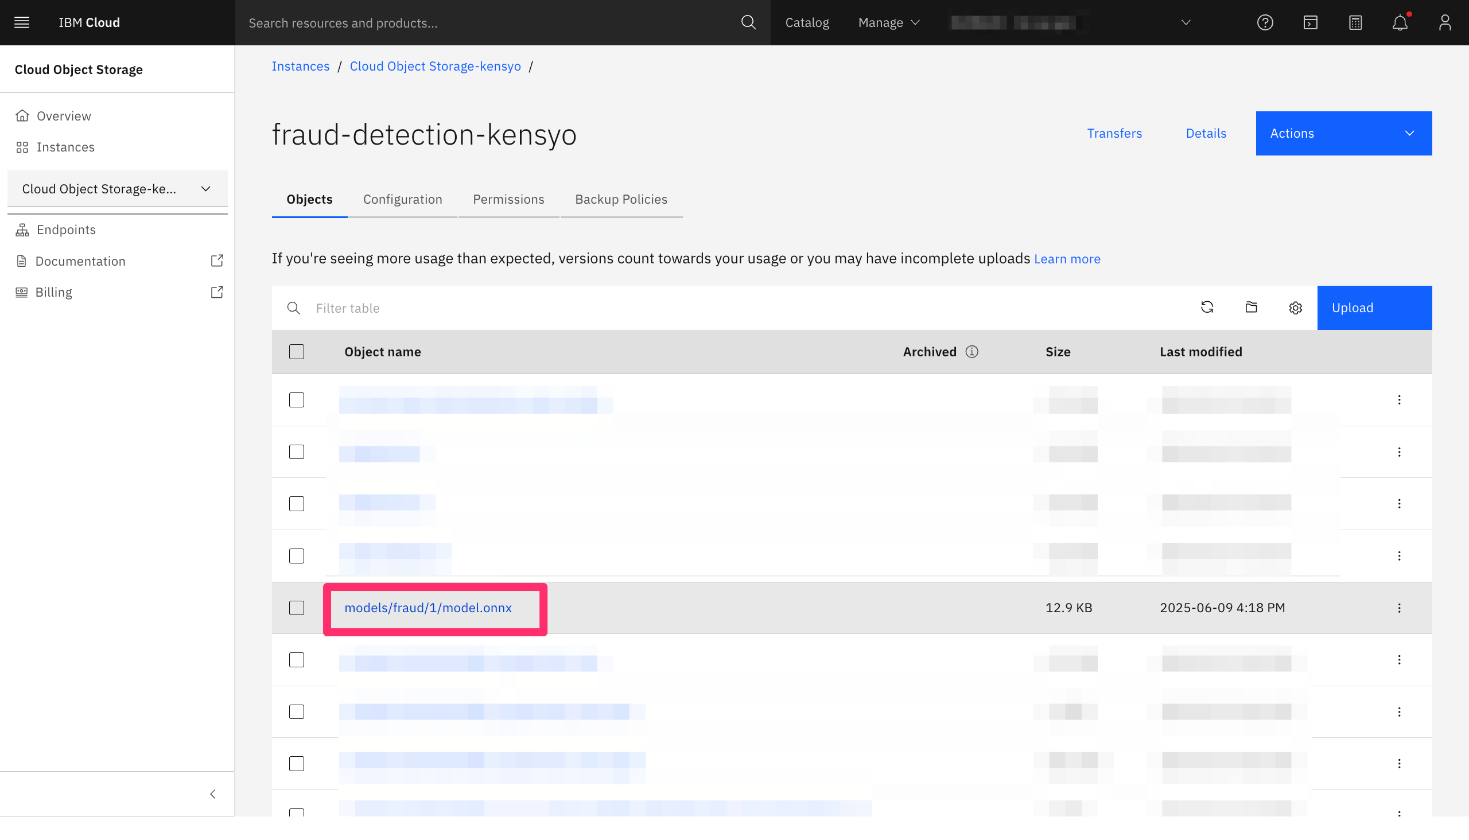Viewport: 1469px width, 840px height.
Task: Click the folder icon in table toolbar
Action: pyautogui.click(x=1251, y=308)
